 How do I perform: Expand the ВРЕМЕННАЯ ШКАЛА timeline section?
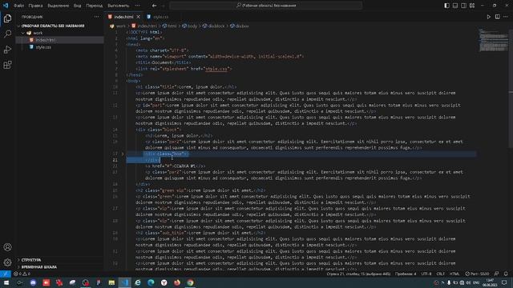39,266
